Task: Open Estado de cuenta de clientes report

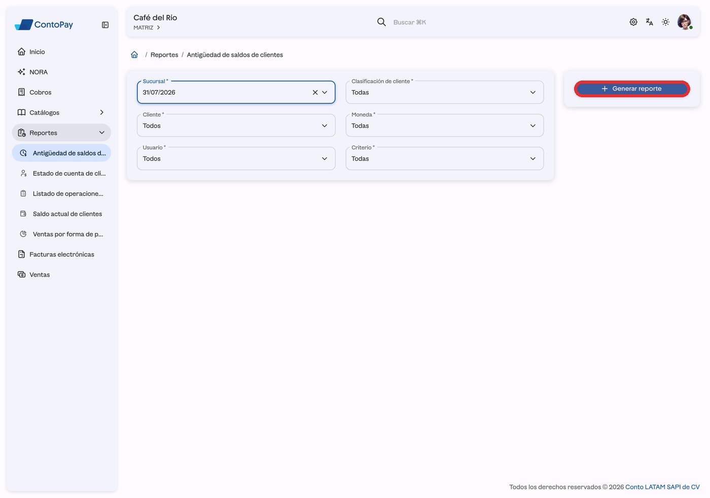Action: (x=61, y=173)
